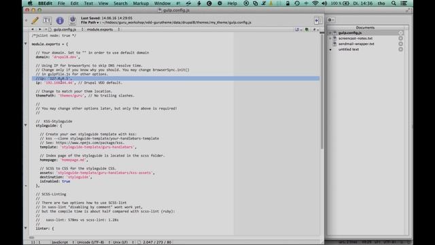
Task: Collapse the styleguide block fold triangle
Action: pos(26,125)
